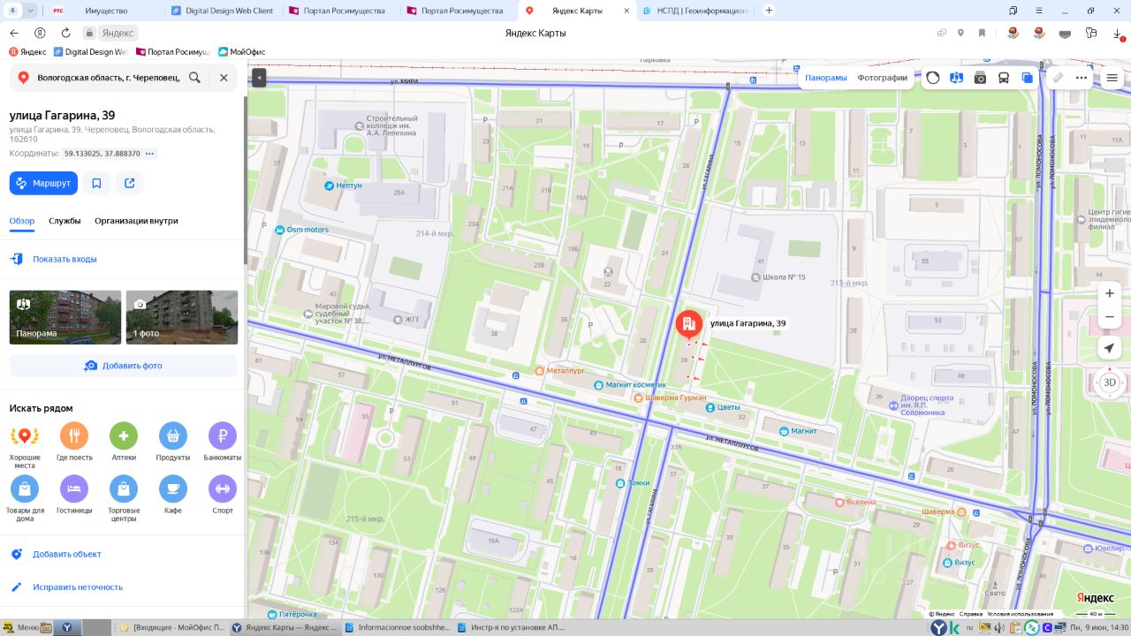
Task: Toggle traffic layer icon on map toolbar
Action: click(933, 78)
